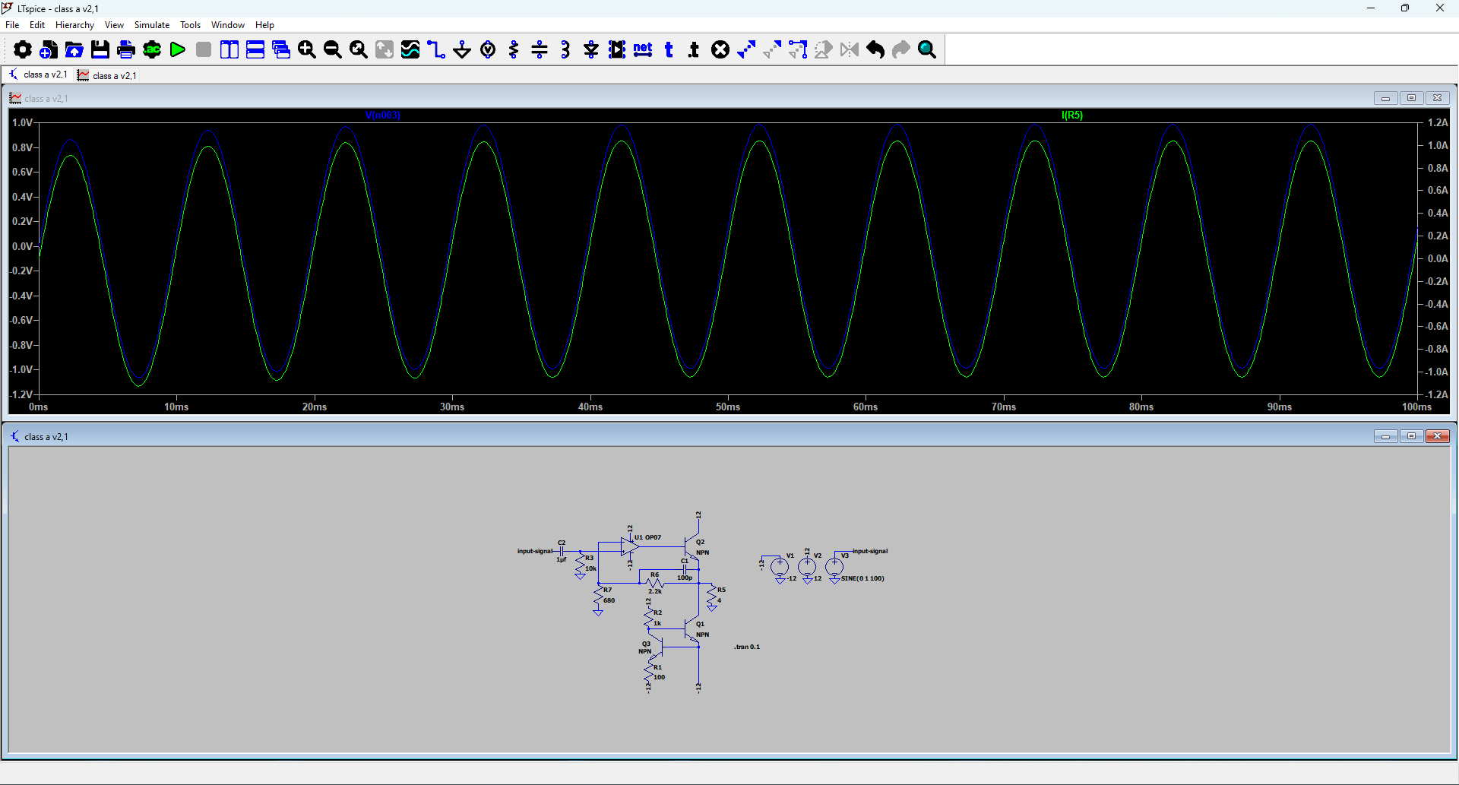This screenshot has width=1459, height=785.
Task: Close the schematic sub-window
Action: (x=1437, y=436)
